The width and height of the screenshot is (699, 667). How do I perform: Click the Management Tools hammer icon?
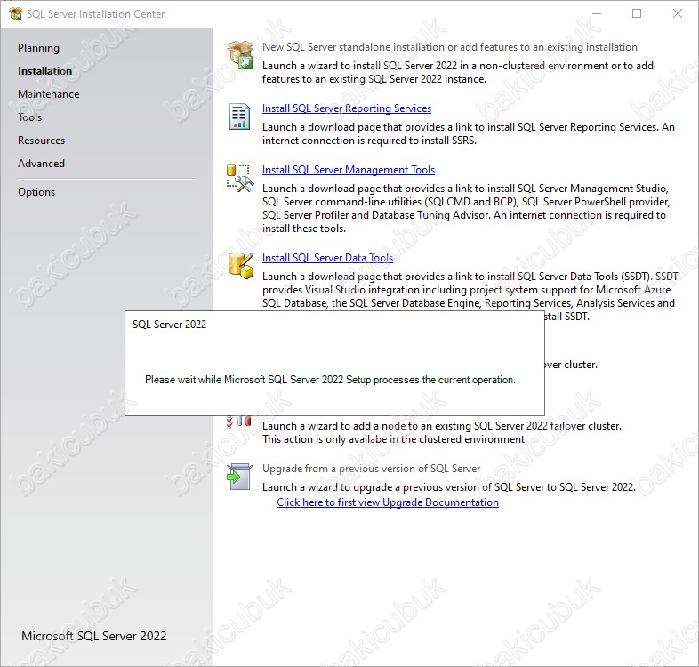[240, 178]
